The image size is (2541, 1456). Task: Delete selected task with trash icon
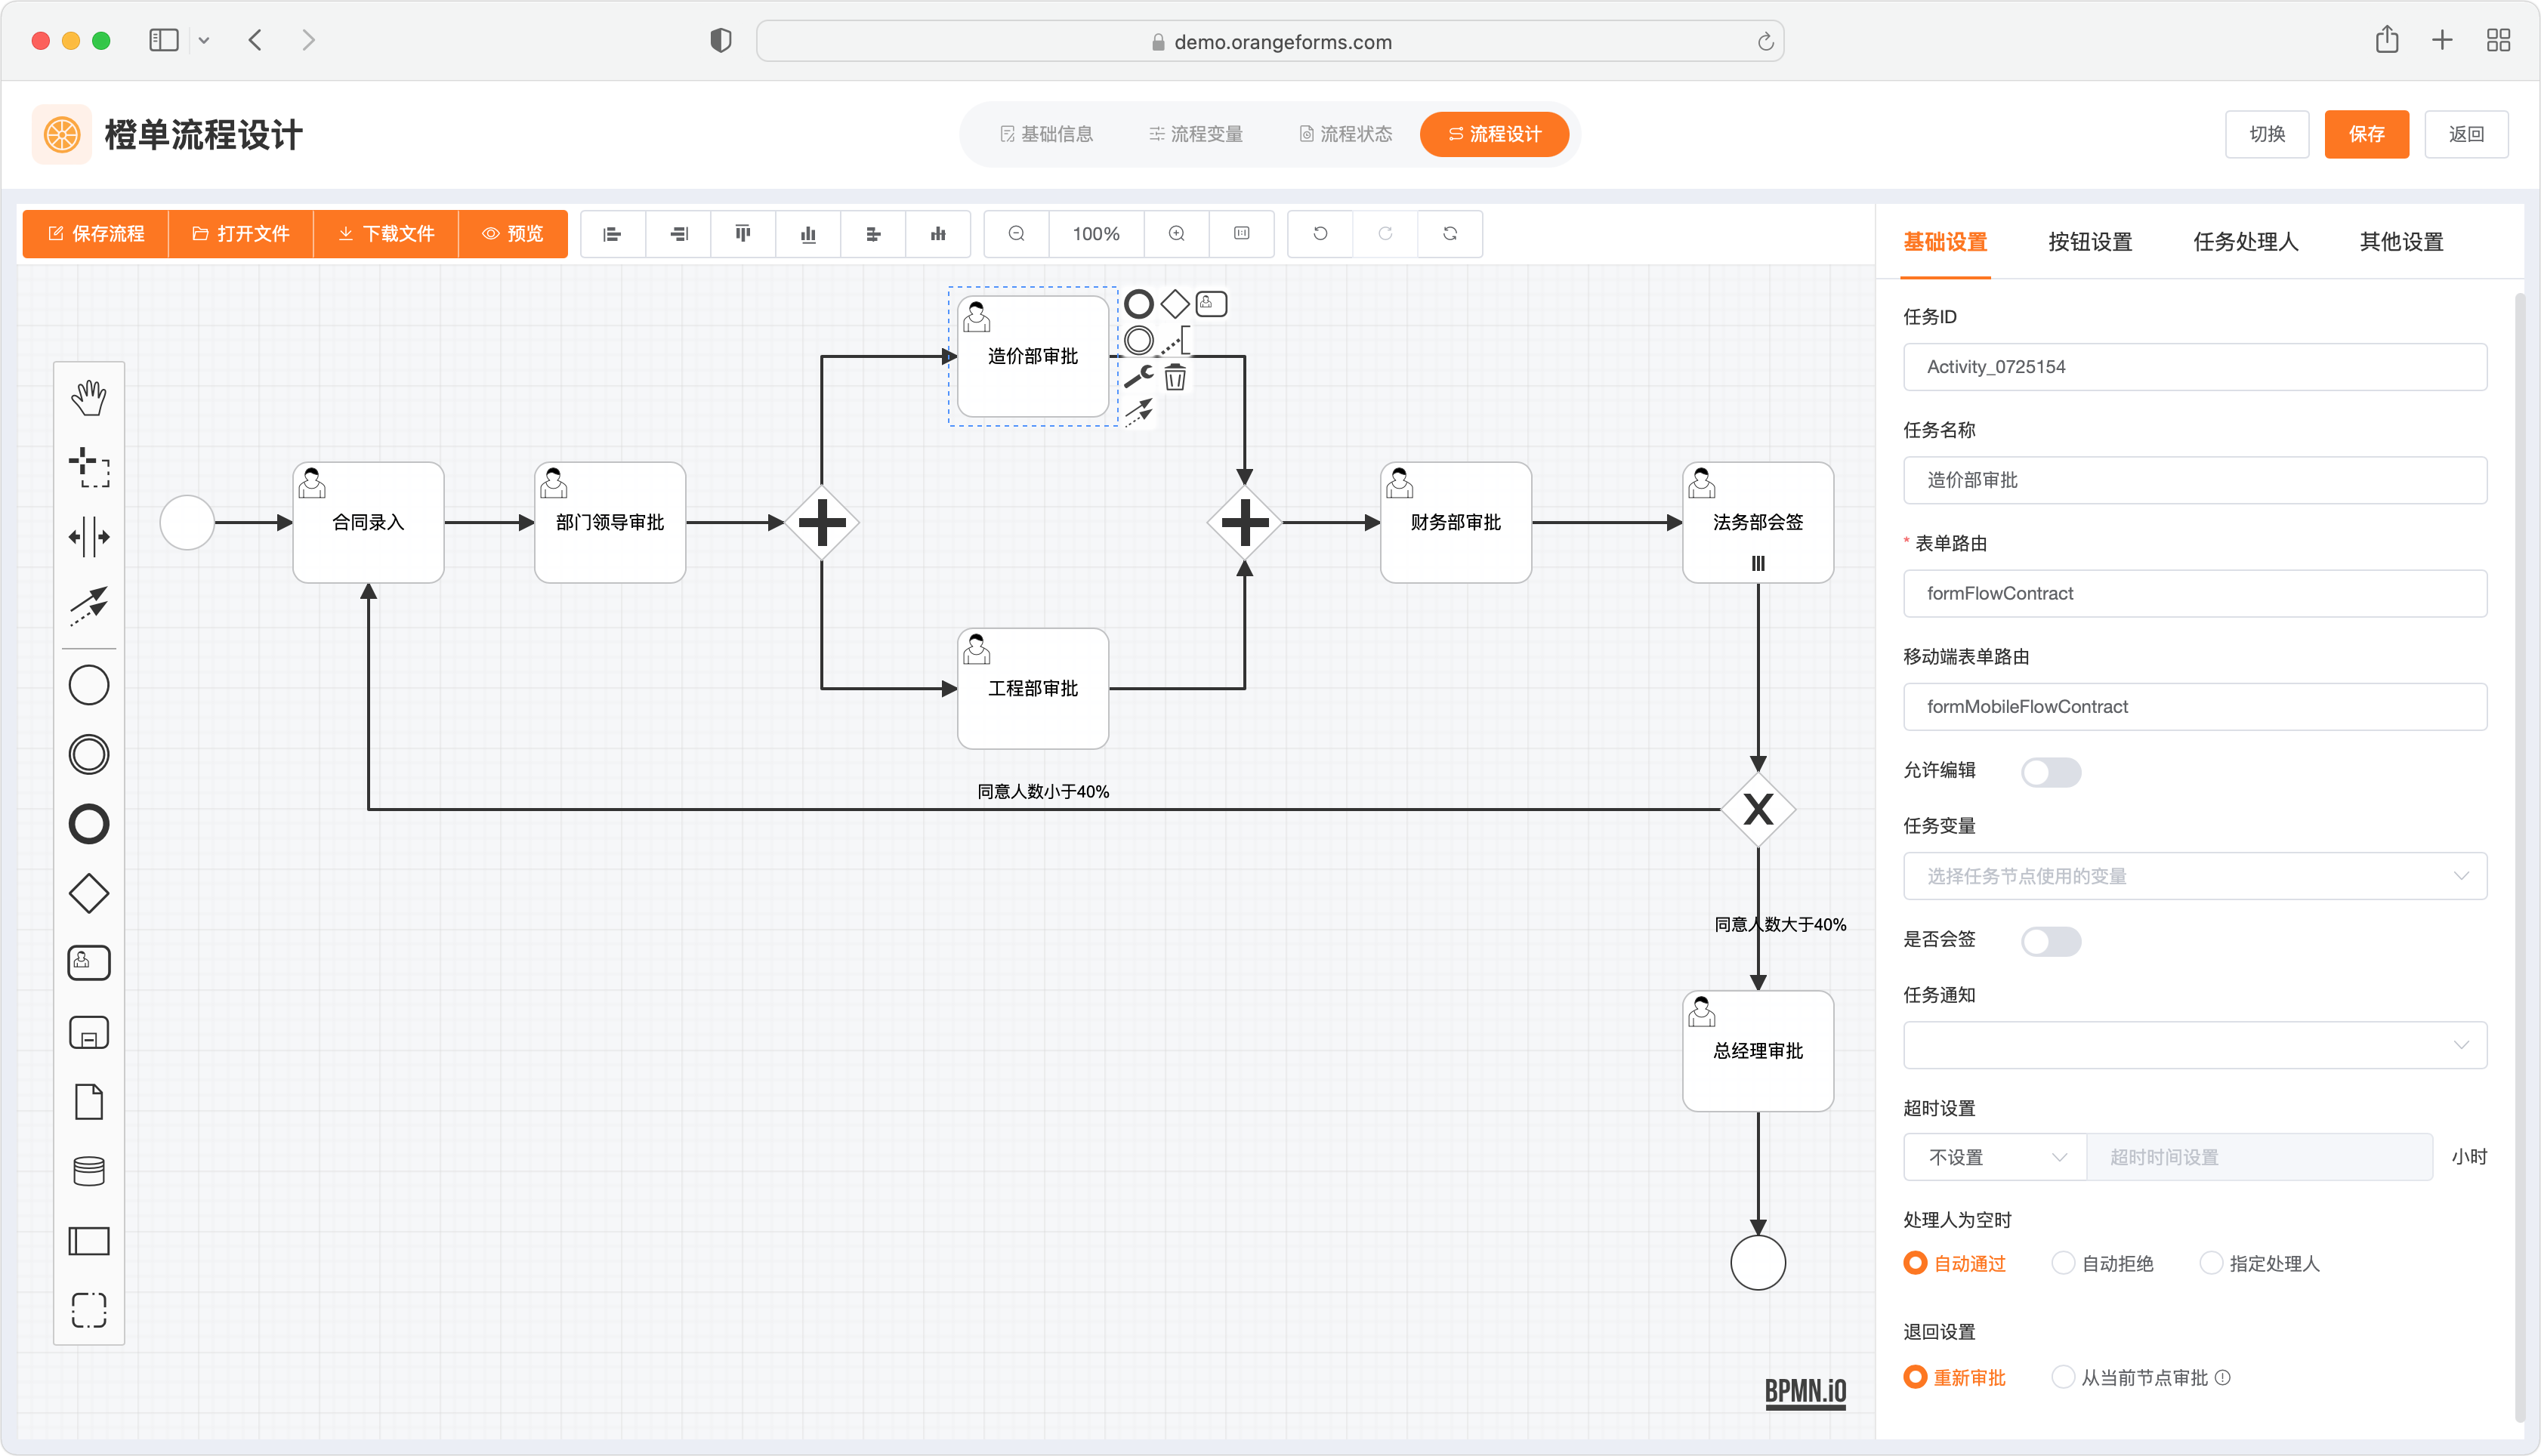coord(1175,378)
